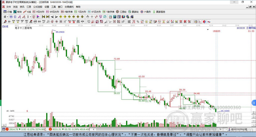The width and height of the screenshot is (256, 137).
Task: Open 赢家服务 service page
Action: (159, 12)
